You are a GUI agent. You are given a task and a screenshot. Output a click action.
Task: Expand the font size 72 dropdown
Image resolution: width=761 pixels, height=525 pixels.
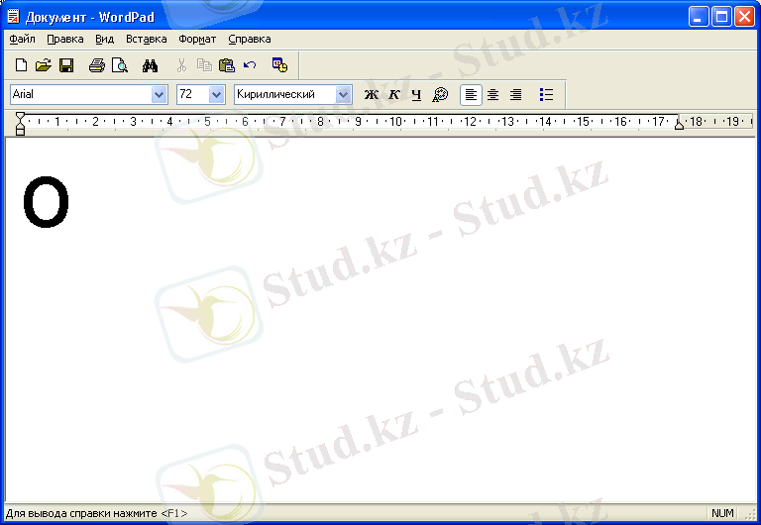point(217,94)
